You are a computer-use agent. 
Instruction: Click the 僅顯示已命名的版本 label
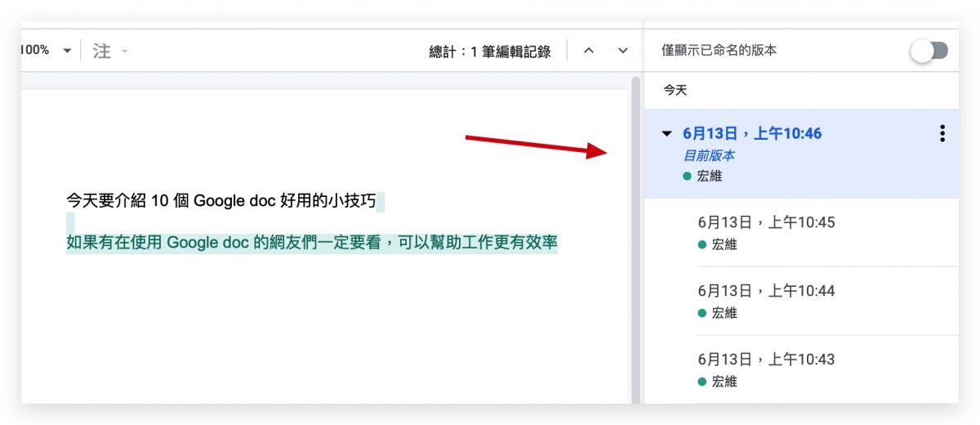click(x=719, y=51)
